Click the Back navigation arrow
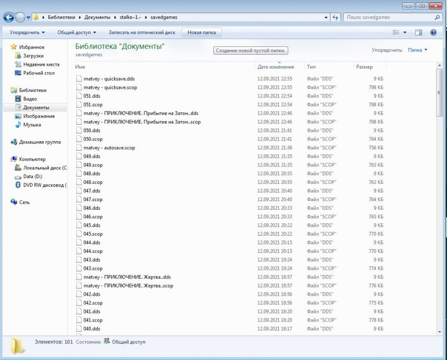The image size is (447, 360). point(9,17)
